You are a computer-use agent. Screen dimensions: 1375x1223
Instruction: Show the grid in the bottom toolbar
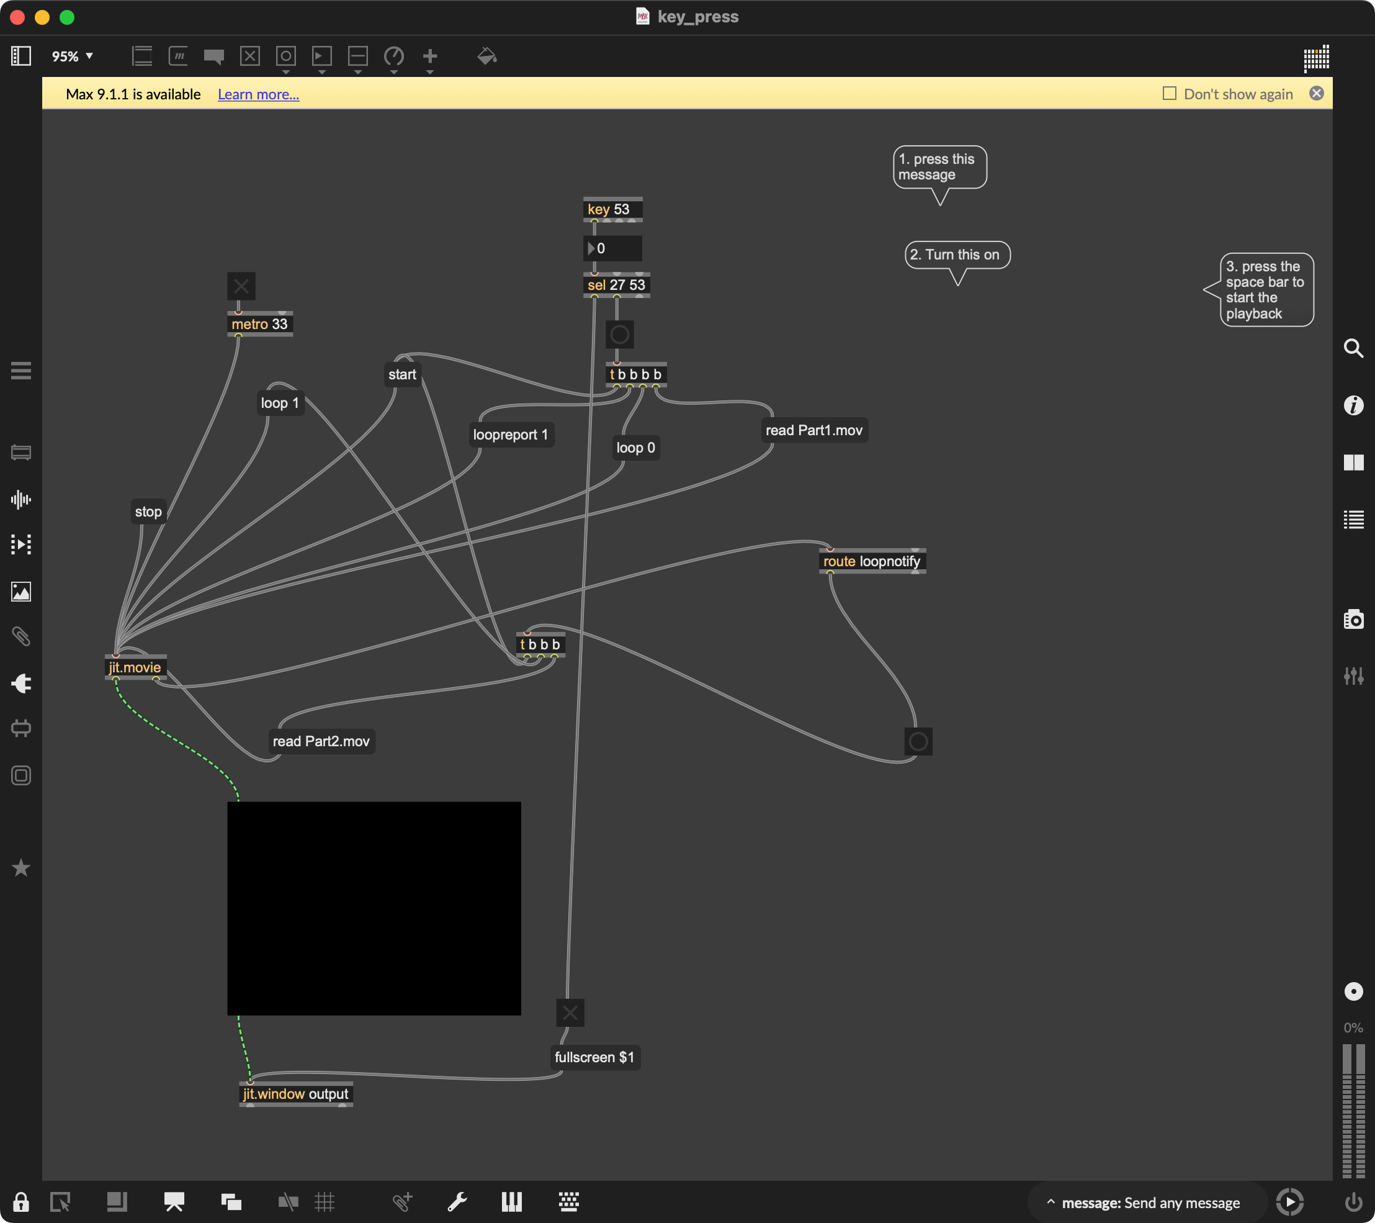[325, 1202]
